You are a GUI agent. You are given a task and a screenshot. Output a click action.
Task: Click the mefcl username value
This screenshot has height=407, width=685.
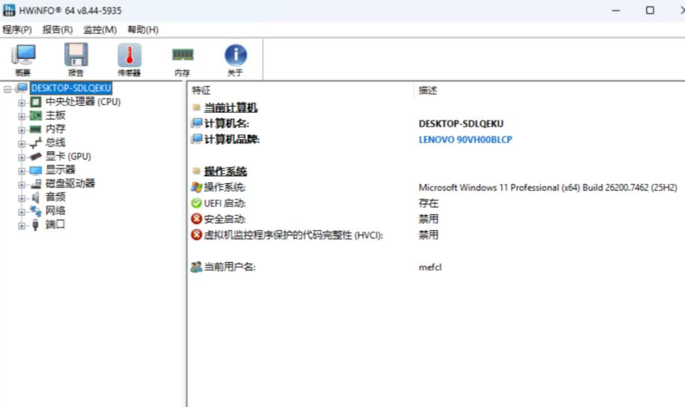point(430,267)
